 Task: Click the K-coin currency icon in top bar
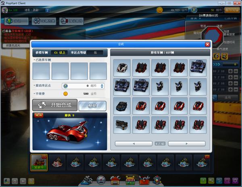click(x=194, y=10)
